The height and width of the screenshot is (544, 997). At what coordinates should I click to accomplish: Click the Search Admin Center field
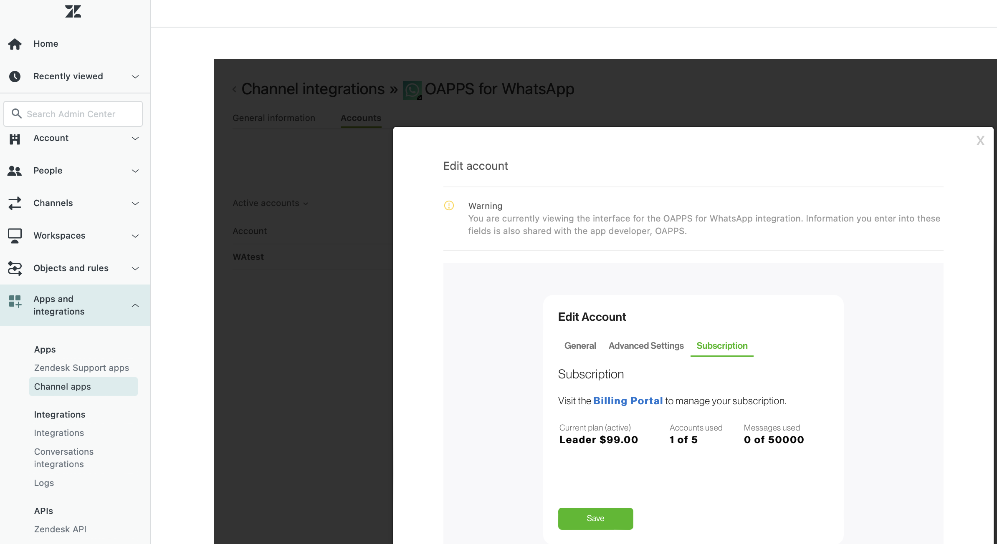pos(73,113)
